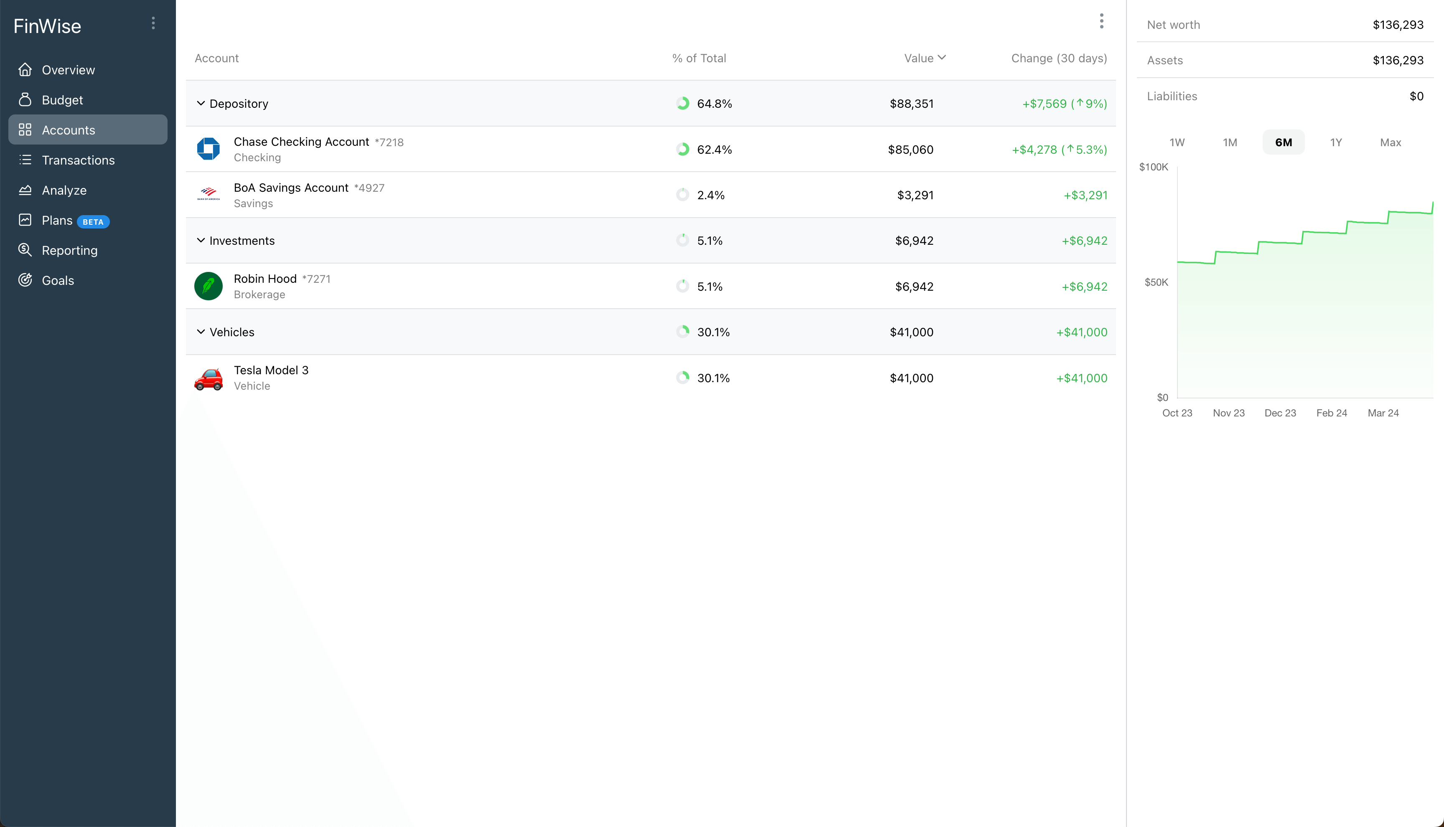Click the Chase bank logo

pos(208,149)
